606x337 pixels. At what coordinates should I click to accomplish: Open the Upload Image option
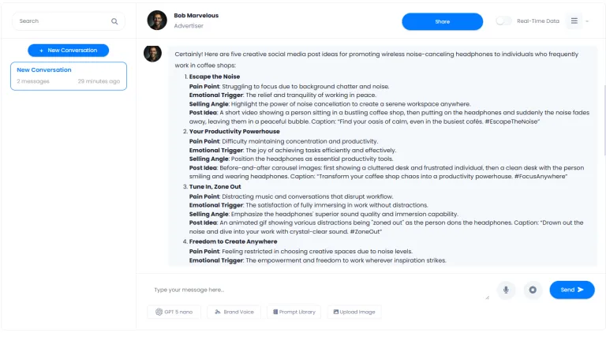[x=354, y=312]
